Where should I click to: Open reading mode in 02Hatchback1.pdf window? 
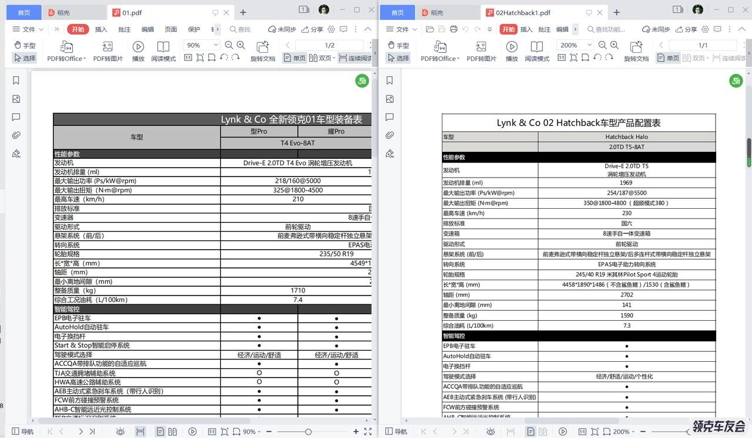coord(537,51)
